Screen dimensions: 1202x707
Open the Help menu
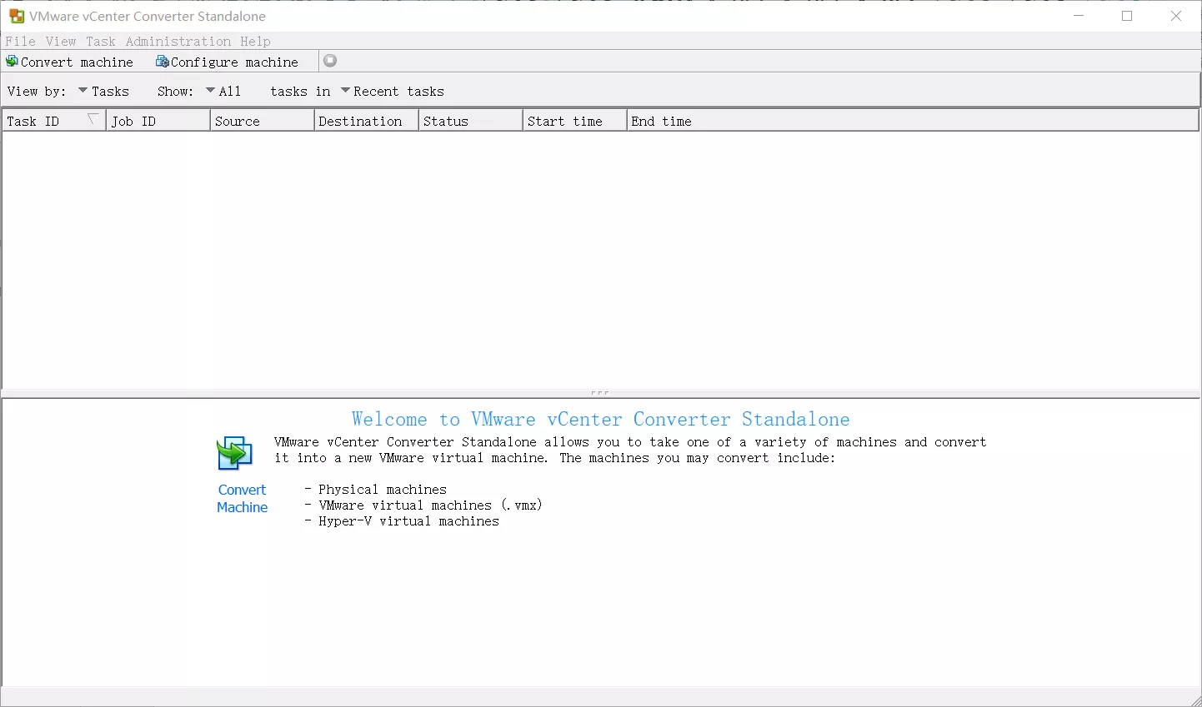255,42
